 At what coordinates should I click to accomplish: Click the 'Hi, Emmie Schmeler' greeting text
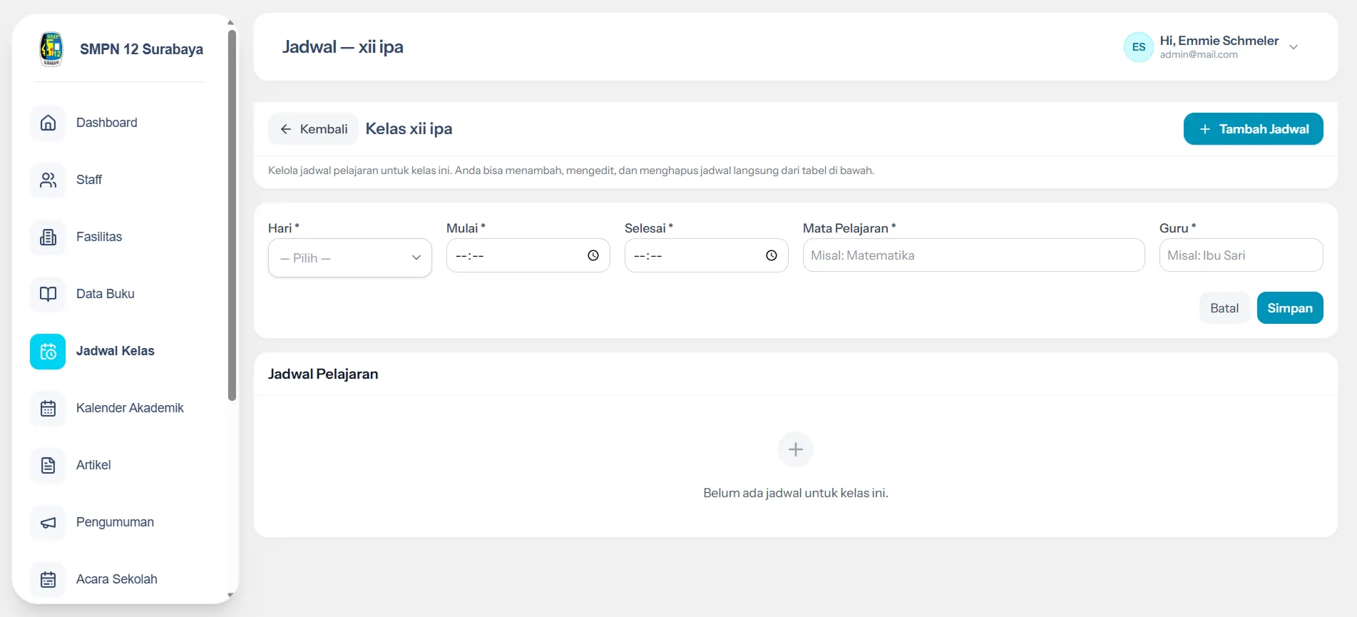click(x=1219, y=41)
